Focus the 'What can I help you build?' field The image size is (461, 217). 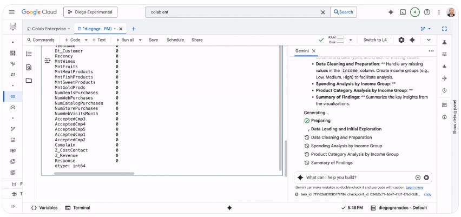tap(357, 177)
